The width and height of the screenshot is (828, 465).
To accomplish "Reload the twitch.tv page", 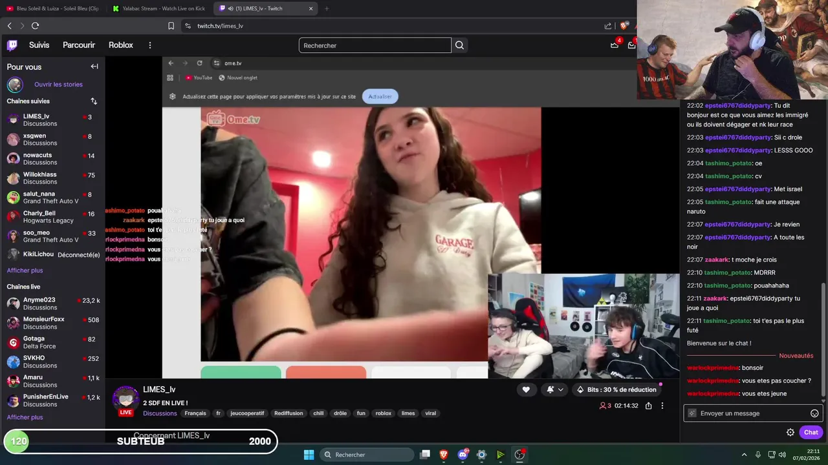I will (x=35, y=26).
